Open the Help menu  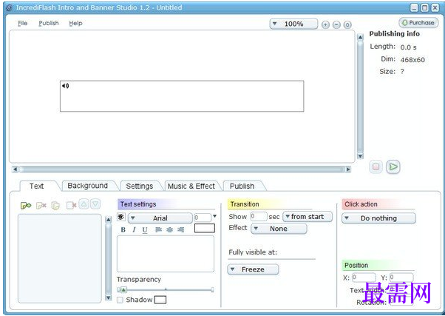point(75,23)
